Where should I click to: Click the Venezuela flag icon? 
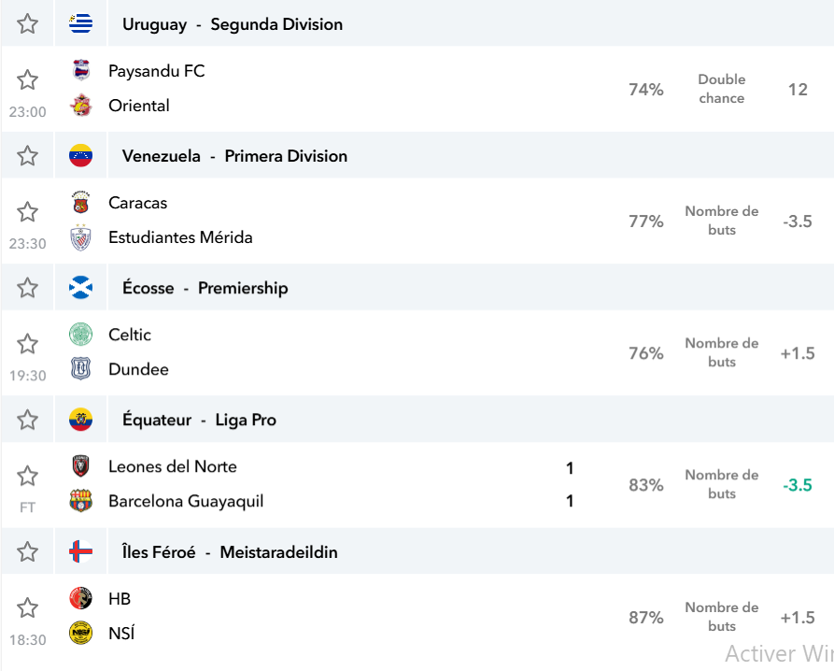point(81,155)
